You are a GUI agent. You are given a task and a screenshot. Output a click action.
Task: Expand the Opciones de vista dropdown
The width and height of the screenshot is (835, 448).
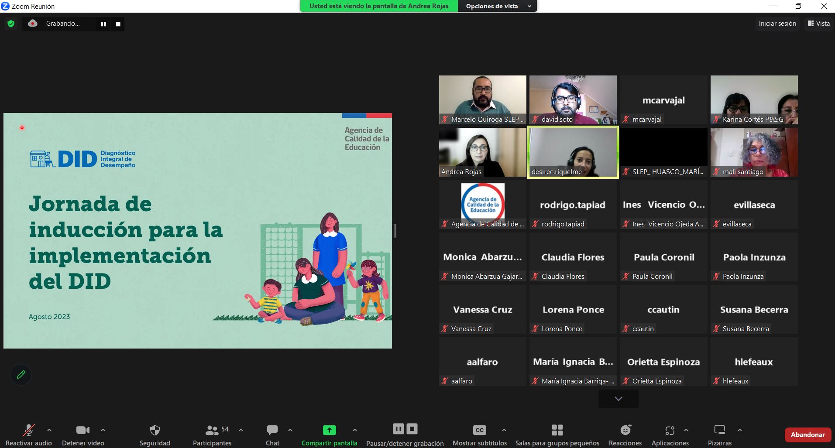coord(497,6)
